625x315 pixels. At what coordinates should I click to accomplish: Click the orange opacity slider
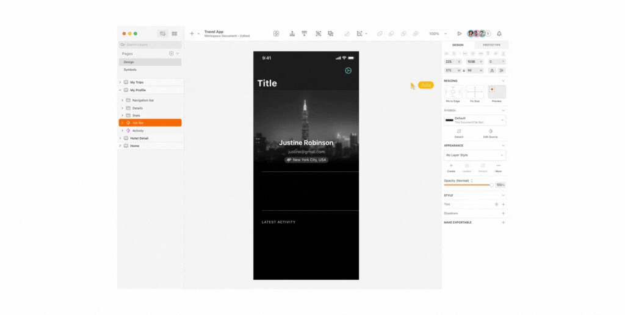469,185
